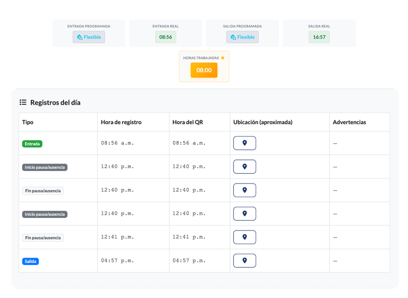Click the Hora del QR column header
408x298 pixels.
pyautogui.click(x=188, y=122)
